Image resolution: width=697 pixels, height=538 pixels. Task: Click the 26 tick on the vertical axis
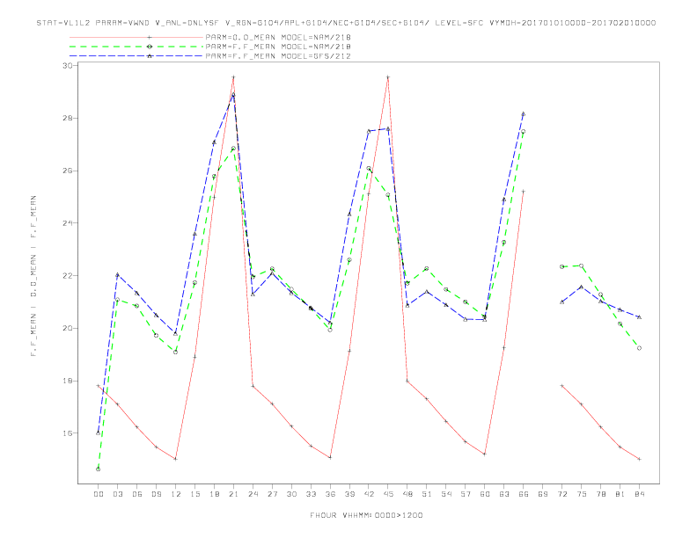tap(68, 171)
